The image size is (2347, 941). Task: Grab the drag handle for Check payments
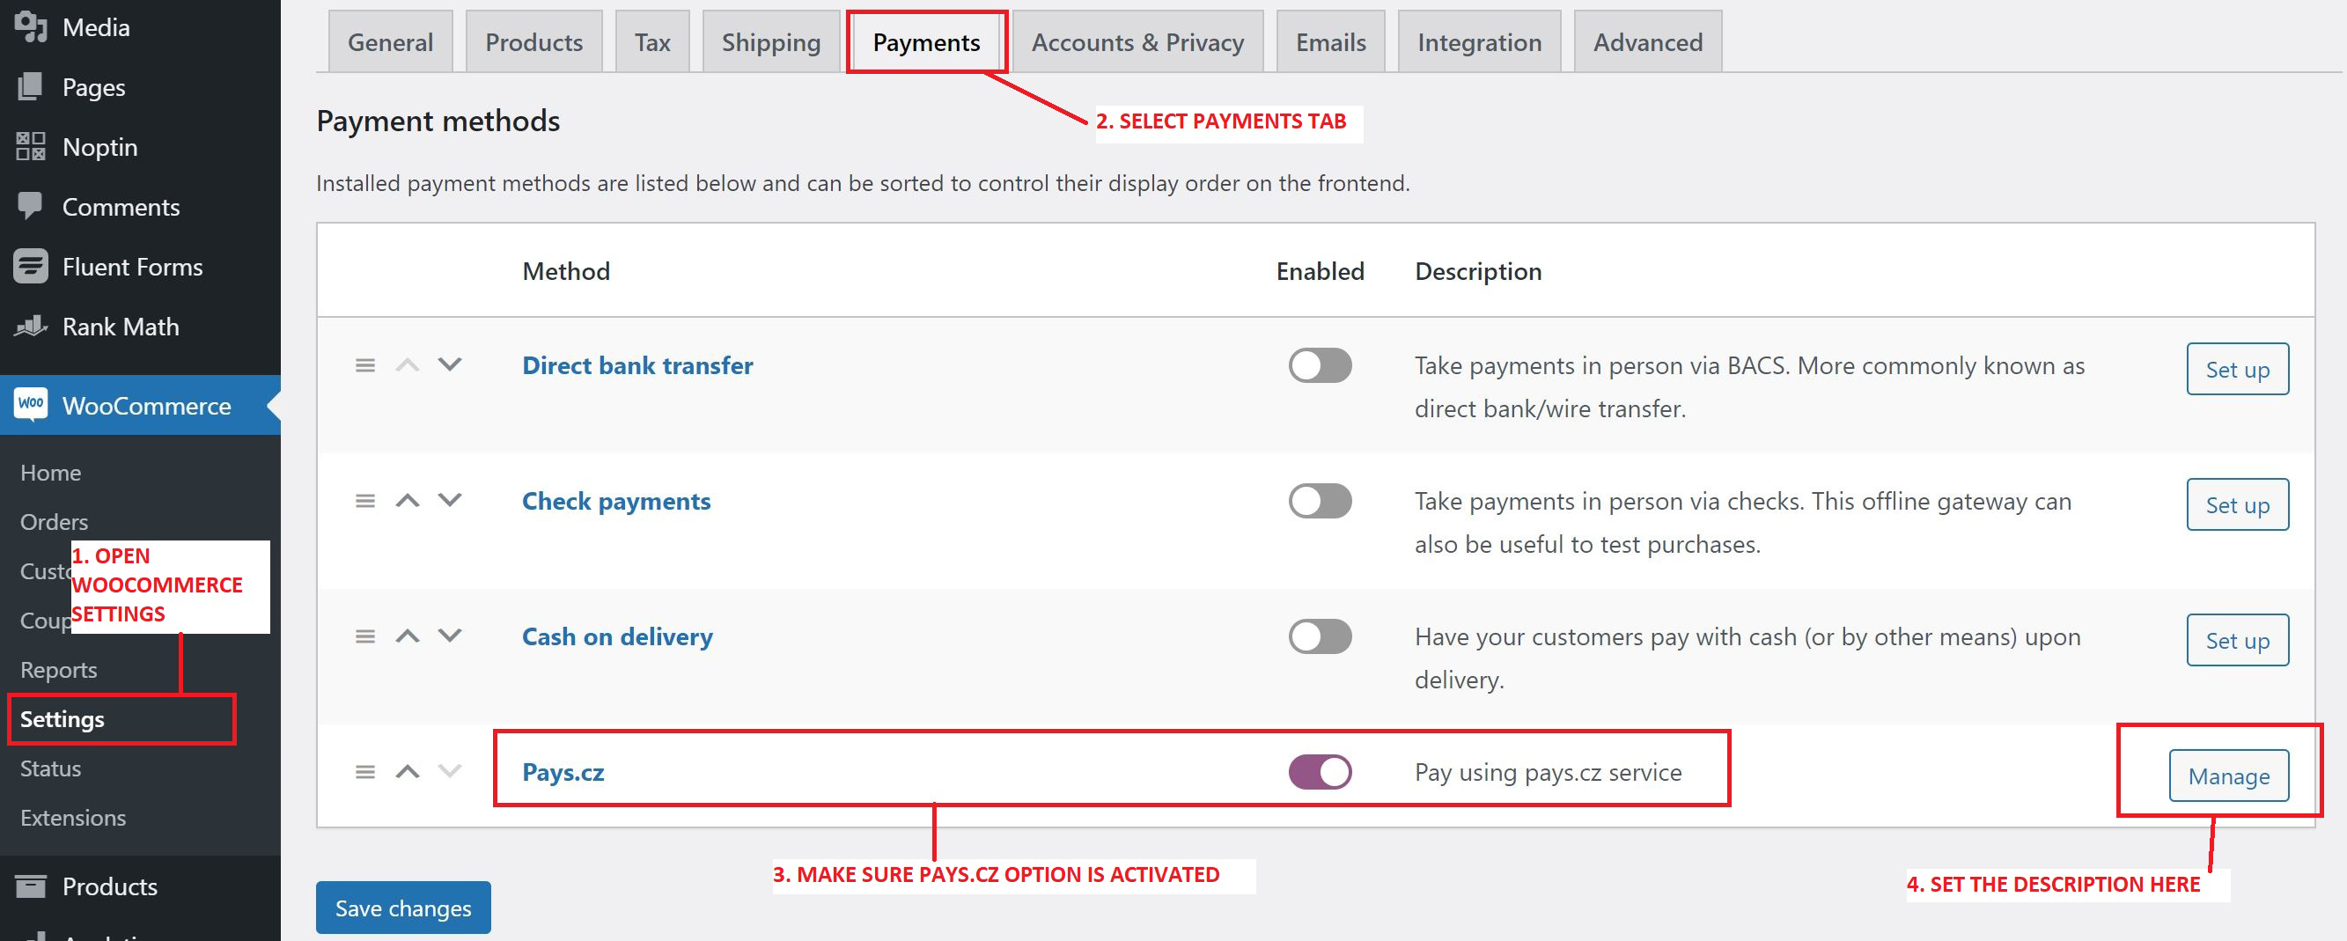click(x=365, y=501)
